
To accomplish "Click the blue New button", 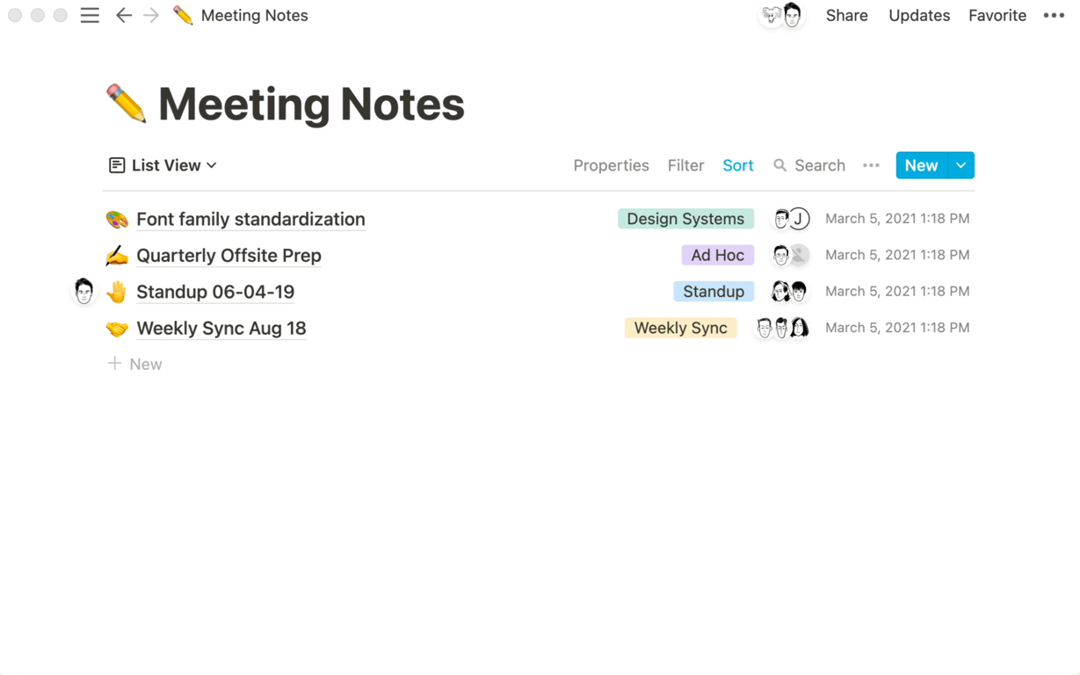I will pyautogui.click(x=921, y=165).
